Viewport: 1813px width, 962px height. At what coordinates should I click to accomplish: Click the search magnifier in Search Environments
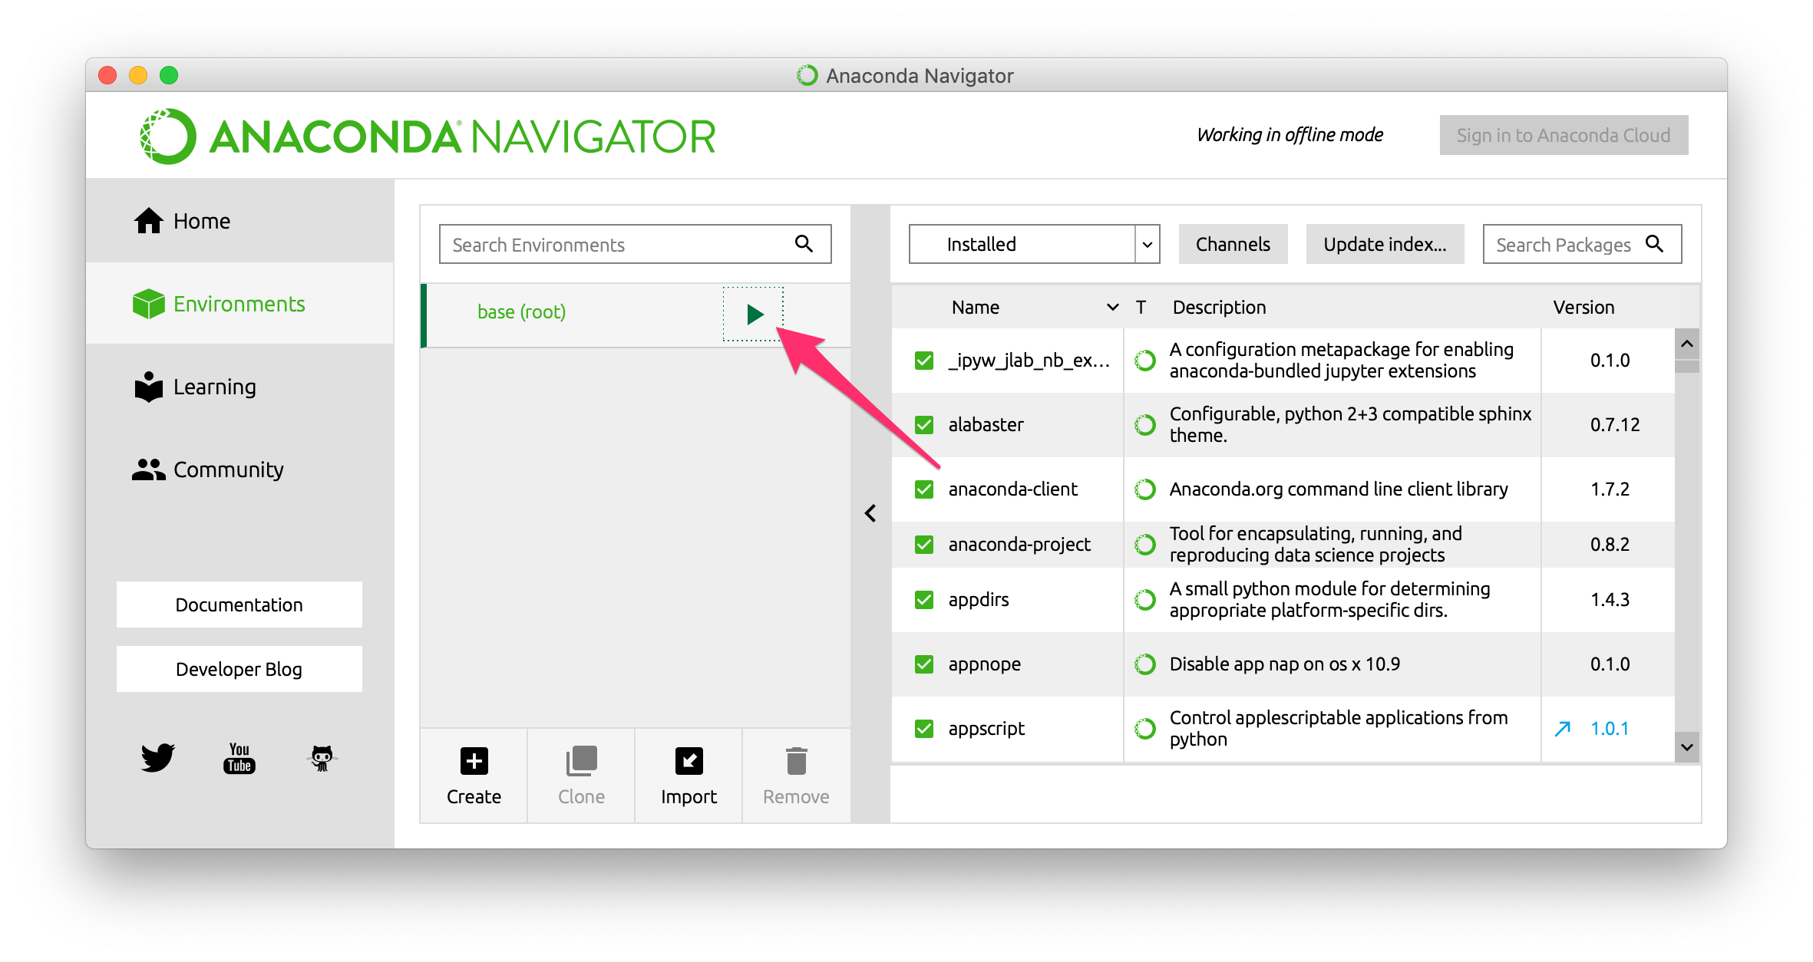(x=804, y=244)
